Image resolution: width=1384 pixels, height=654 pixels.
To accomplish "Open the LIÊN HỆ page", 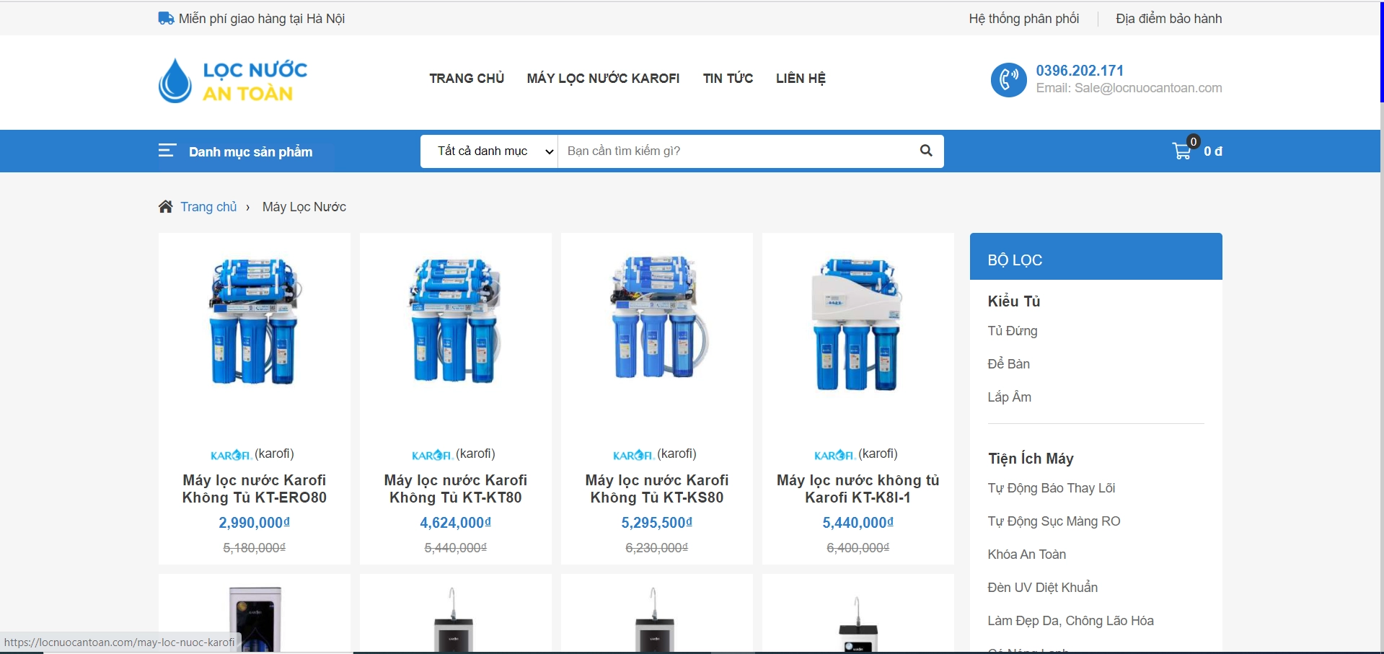I will pos(801,79).
